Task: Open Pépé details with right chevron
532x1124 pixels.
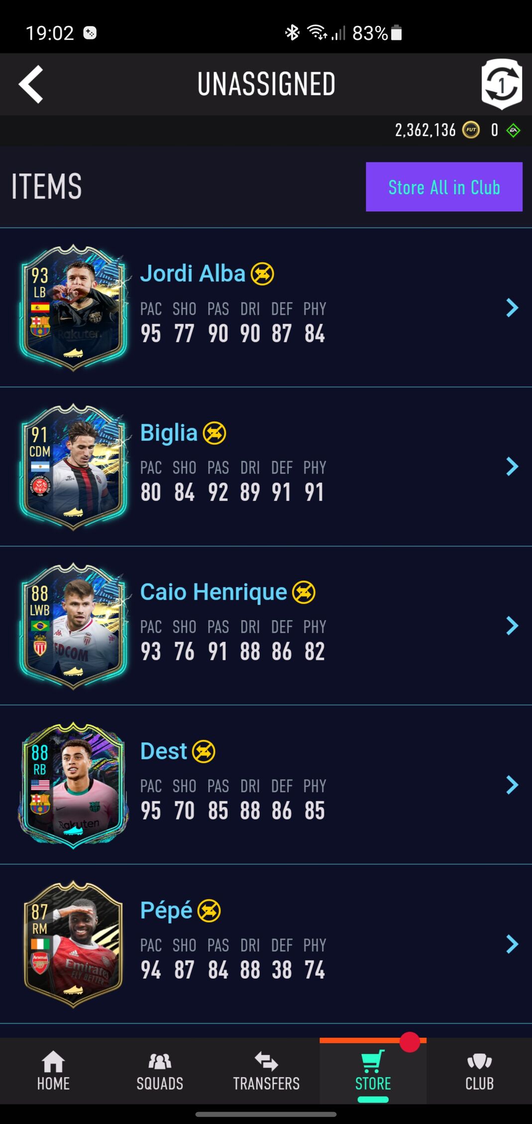Action: (x=512, y=944)
